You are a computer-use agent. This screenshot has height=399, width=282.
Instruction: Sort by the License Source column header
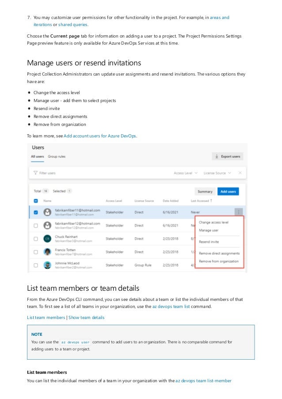(144, 201)
